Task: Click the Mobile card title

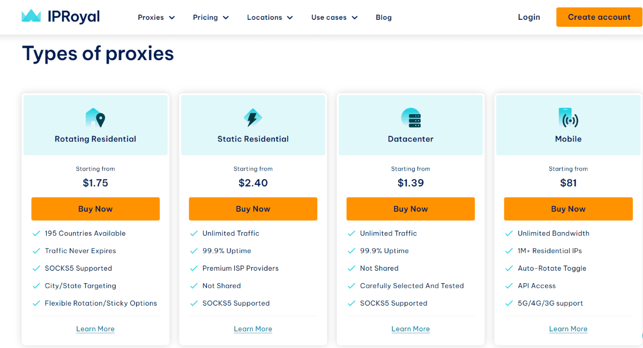Action: click(x=568, y=139)
